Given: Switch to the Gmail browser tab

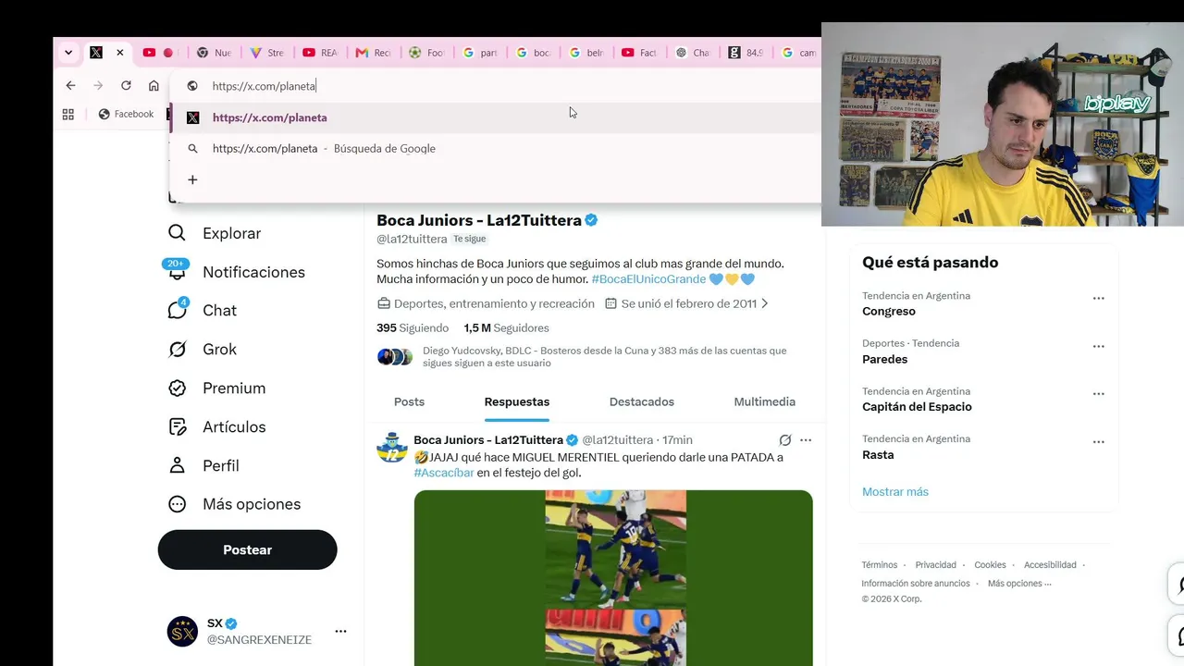Looking at the screenshot, I should 373,53.
